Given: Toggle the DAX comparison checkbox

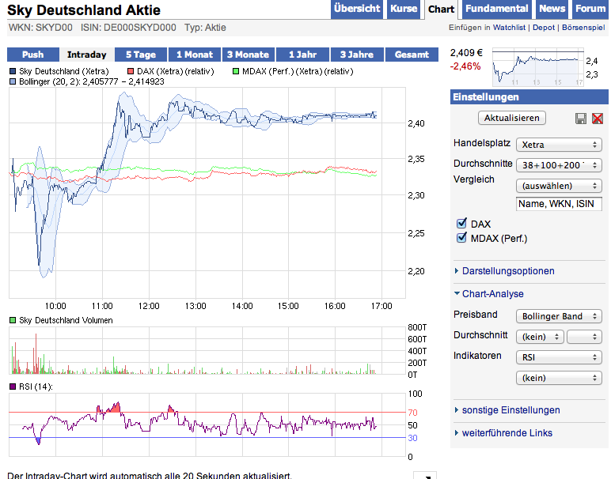Looking at the screenshot, I should (x=461, y=224).
